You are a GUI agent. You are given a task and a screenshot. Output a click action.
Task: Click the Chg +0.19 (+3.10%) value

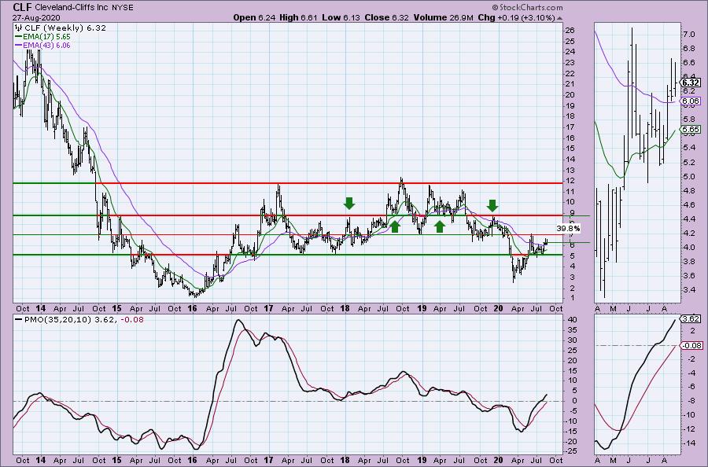[x=516, y=17]
